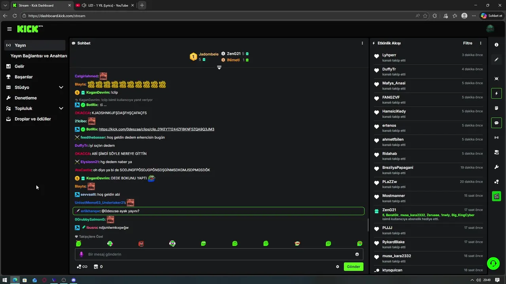The width and height of the screenshot is (506, 284).
Task: Toggle the activity feed lightning icon
Action: pyautogui.click(x=497, y=93)
